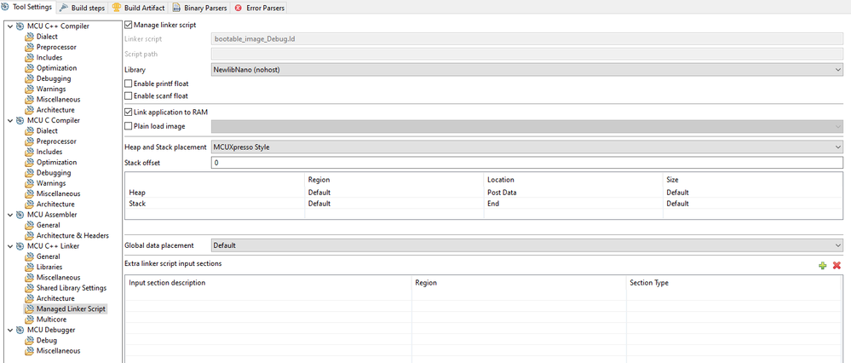Select Architecture & Headers tree item
The width and height of the screenshot is (851, 363).
point(72,236)
